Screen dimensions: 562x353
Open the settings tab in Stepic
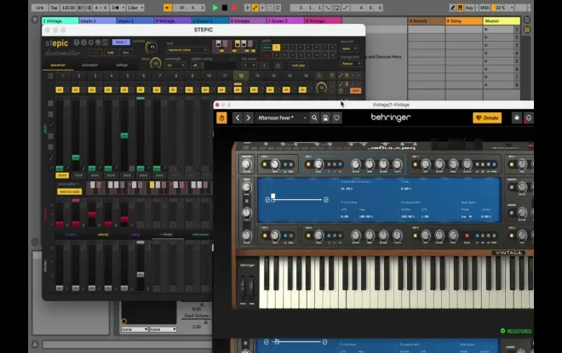122,65
